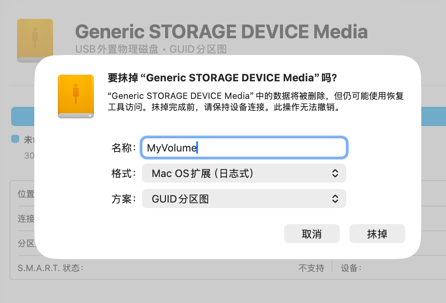Screen dimensions: 446x303
Task: Click the orange external drive icon in the dialog
Action: coord(76,96)
